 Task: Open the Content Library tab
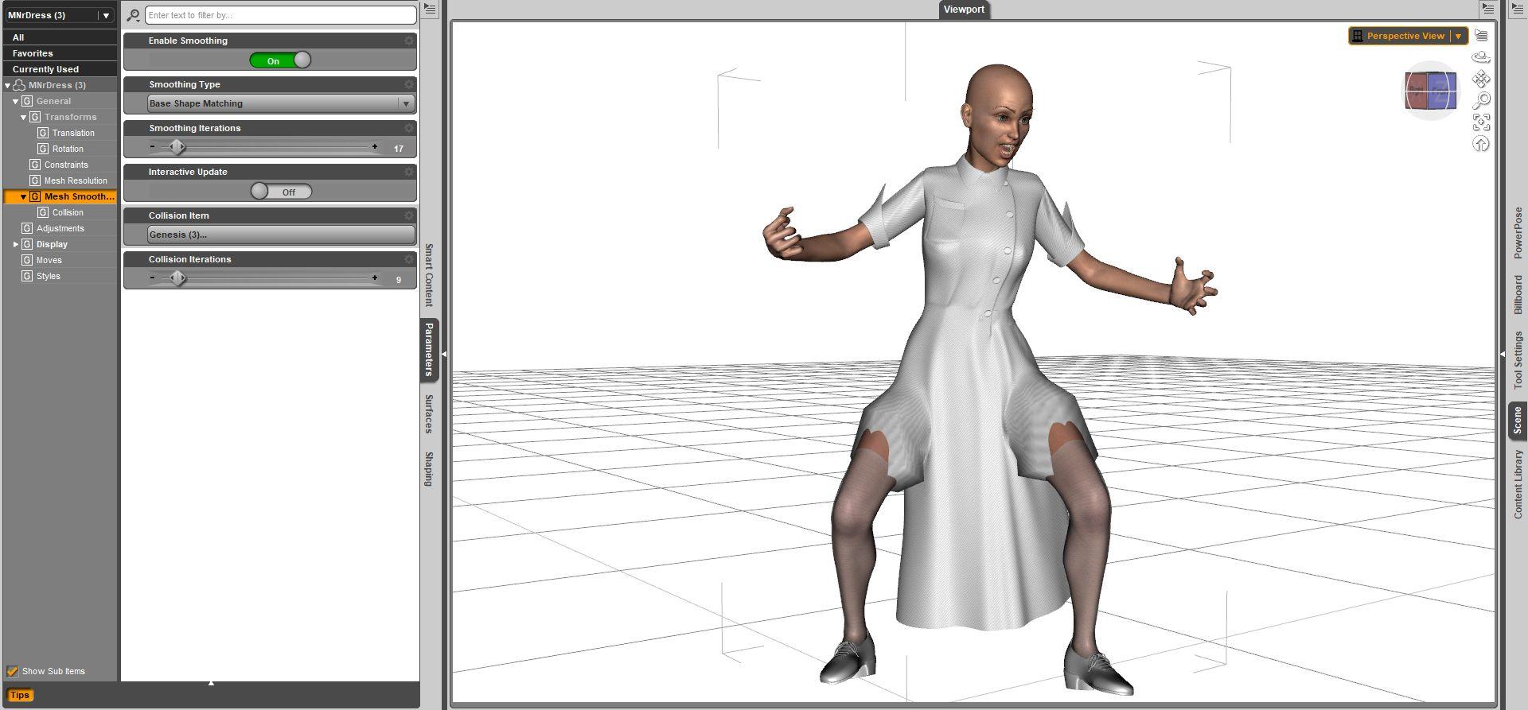click(x=1518, y=484)
